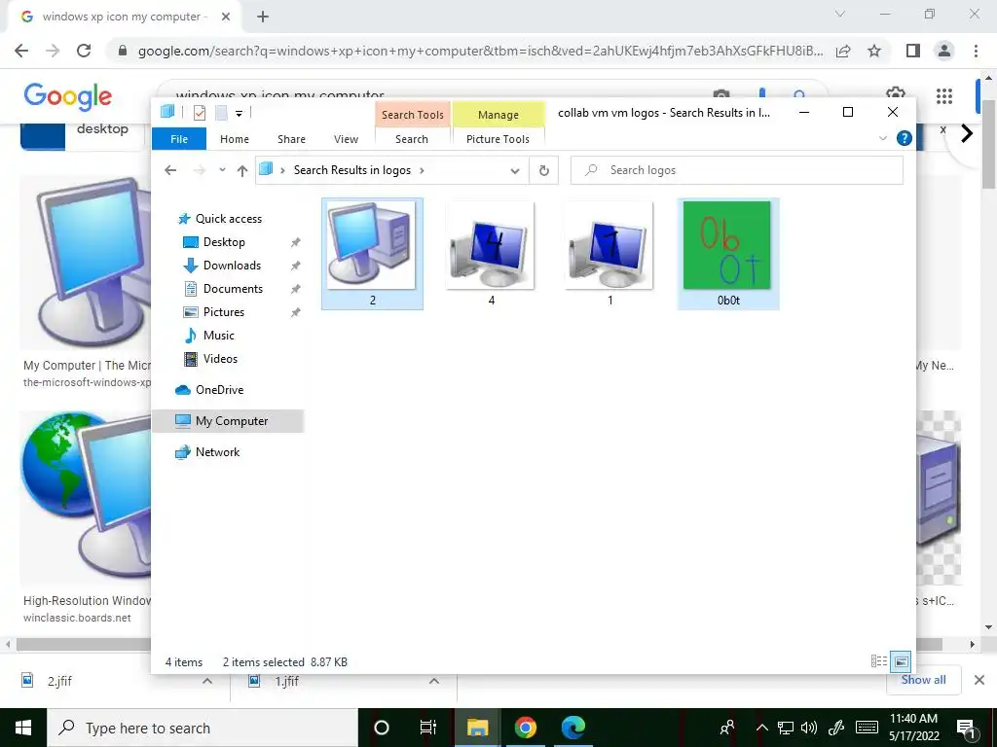The width and height of the screenshot is (997, 747).
Task: Open Task View from the taskbar
Action: [x=428, y=728]
